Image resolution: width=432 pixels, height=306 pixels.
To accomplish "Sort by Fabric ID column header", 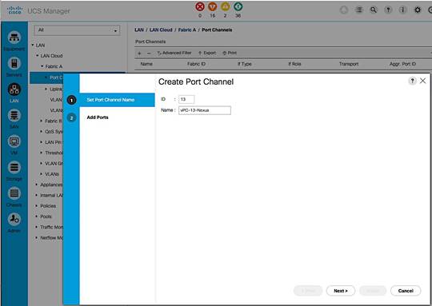I will pos(197,64).
